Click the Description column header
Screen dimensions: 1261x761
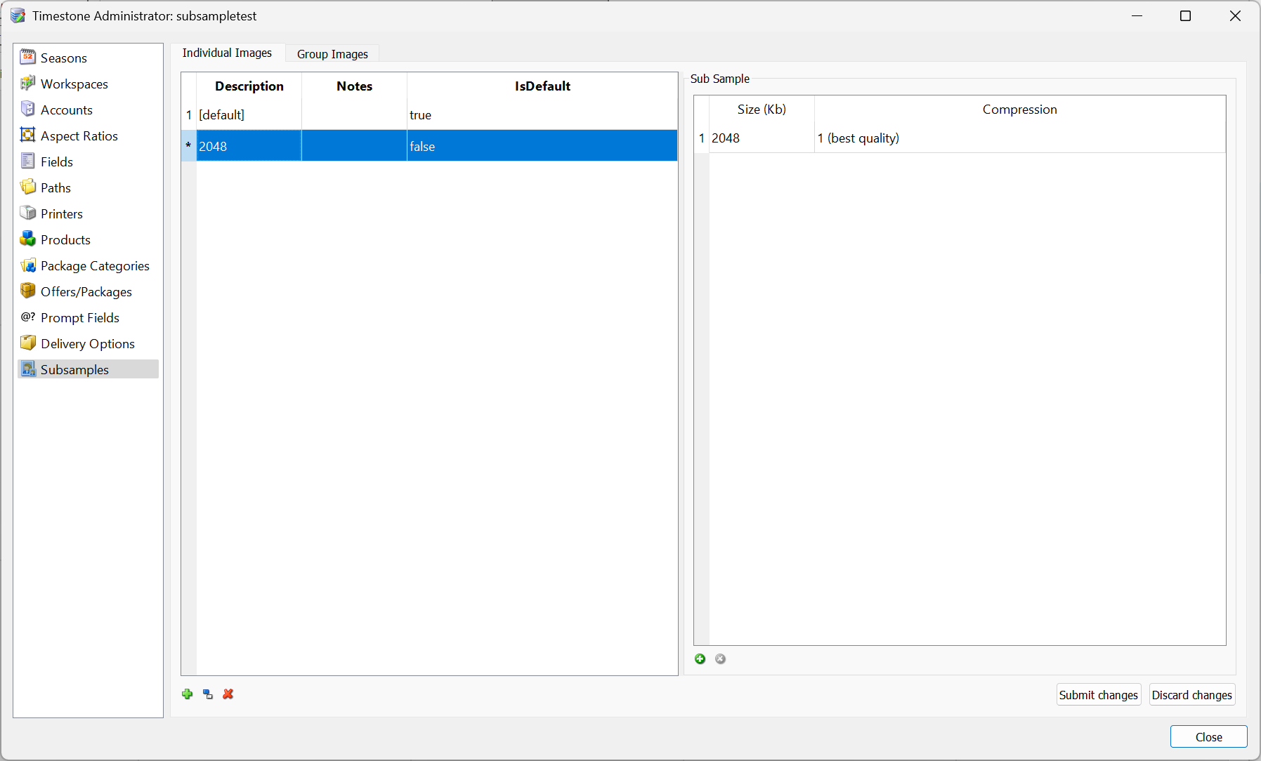pyautogui.click(x=249, y=86)
